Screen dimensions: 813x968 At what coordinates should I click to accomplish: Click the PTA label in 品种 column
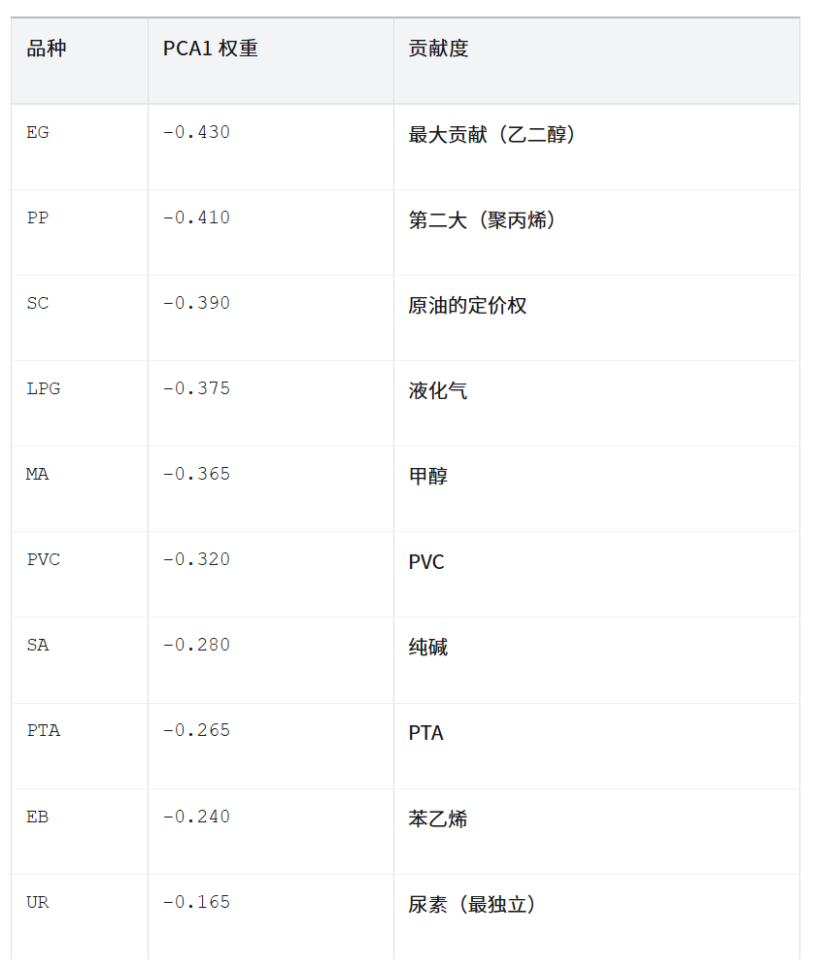[44, 731]
